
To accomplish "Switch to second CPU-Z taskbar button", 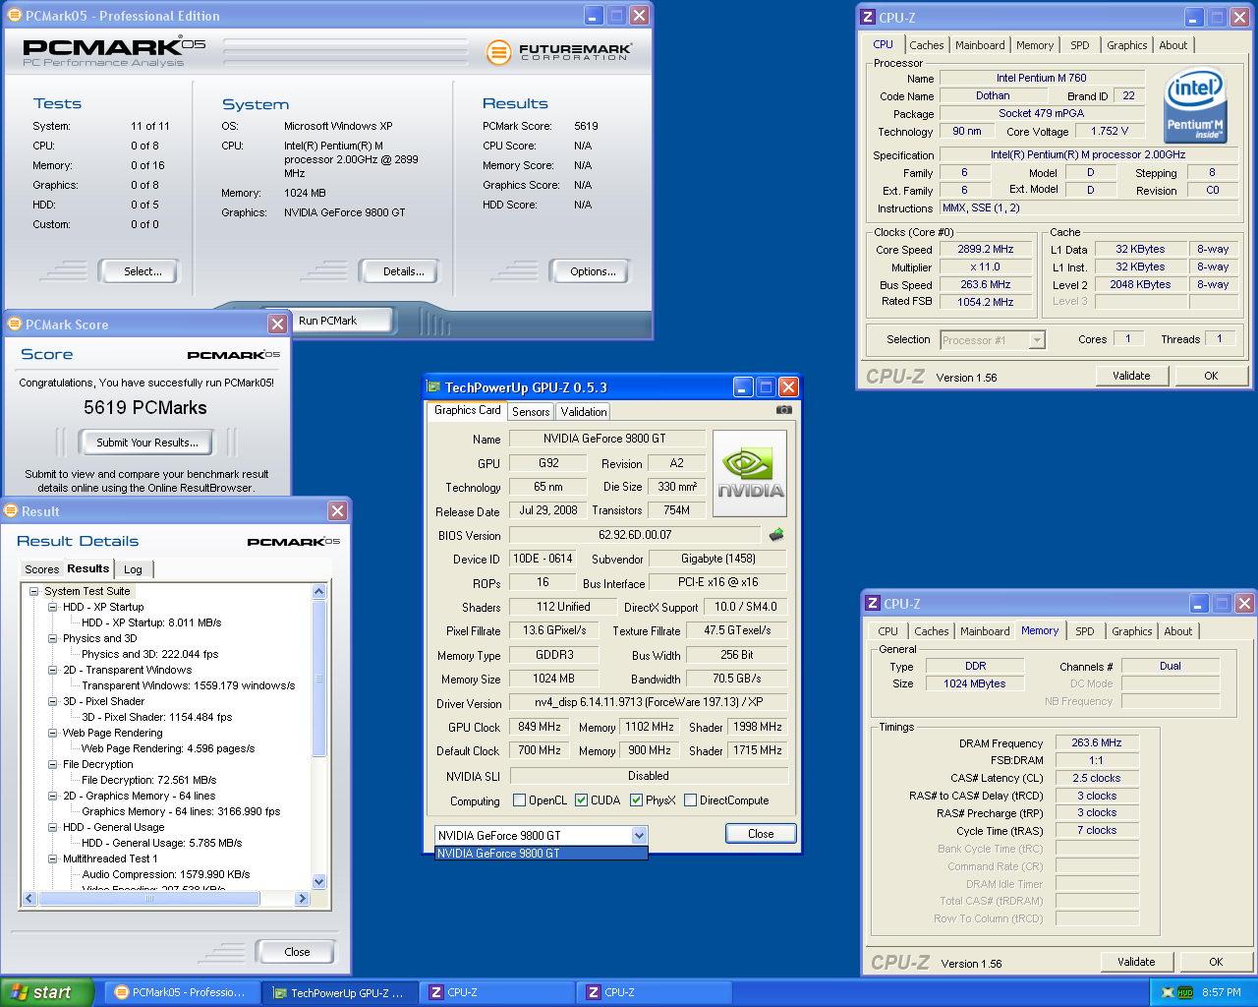I will point(655,992).
